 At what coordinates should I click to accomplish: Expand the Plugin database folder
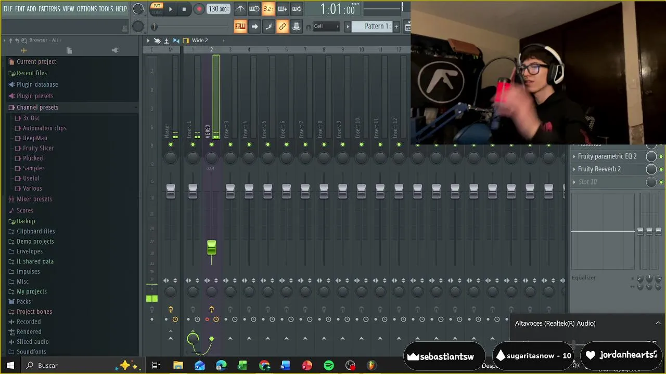click(37, 84)
